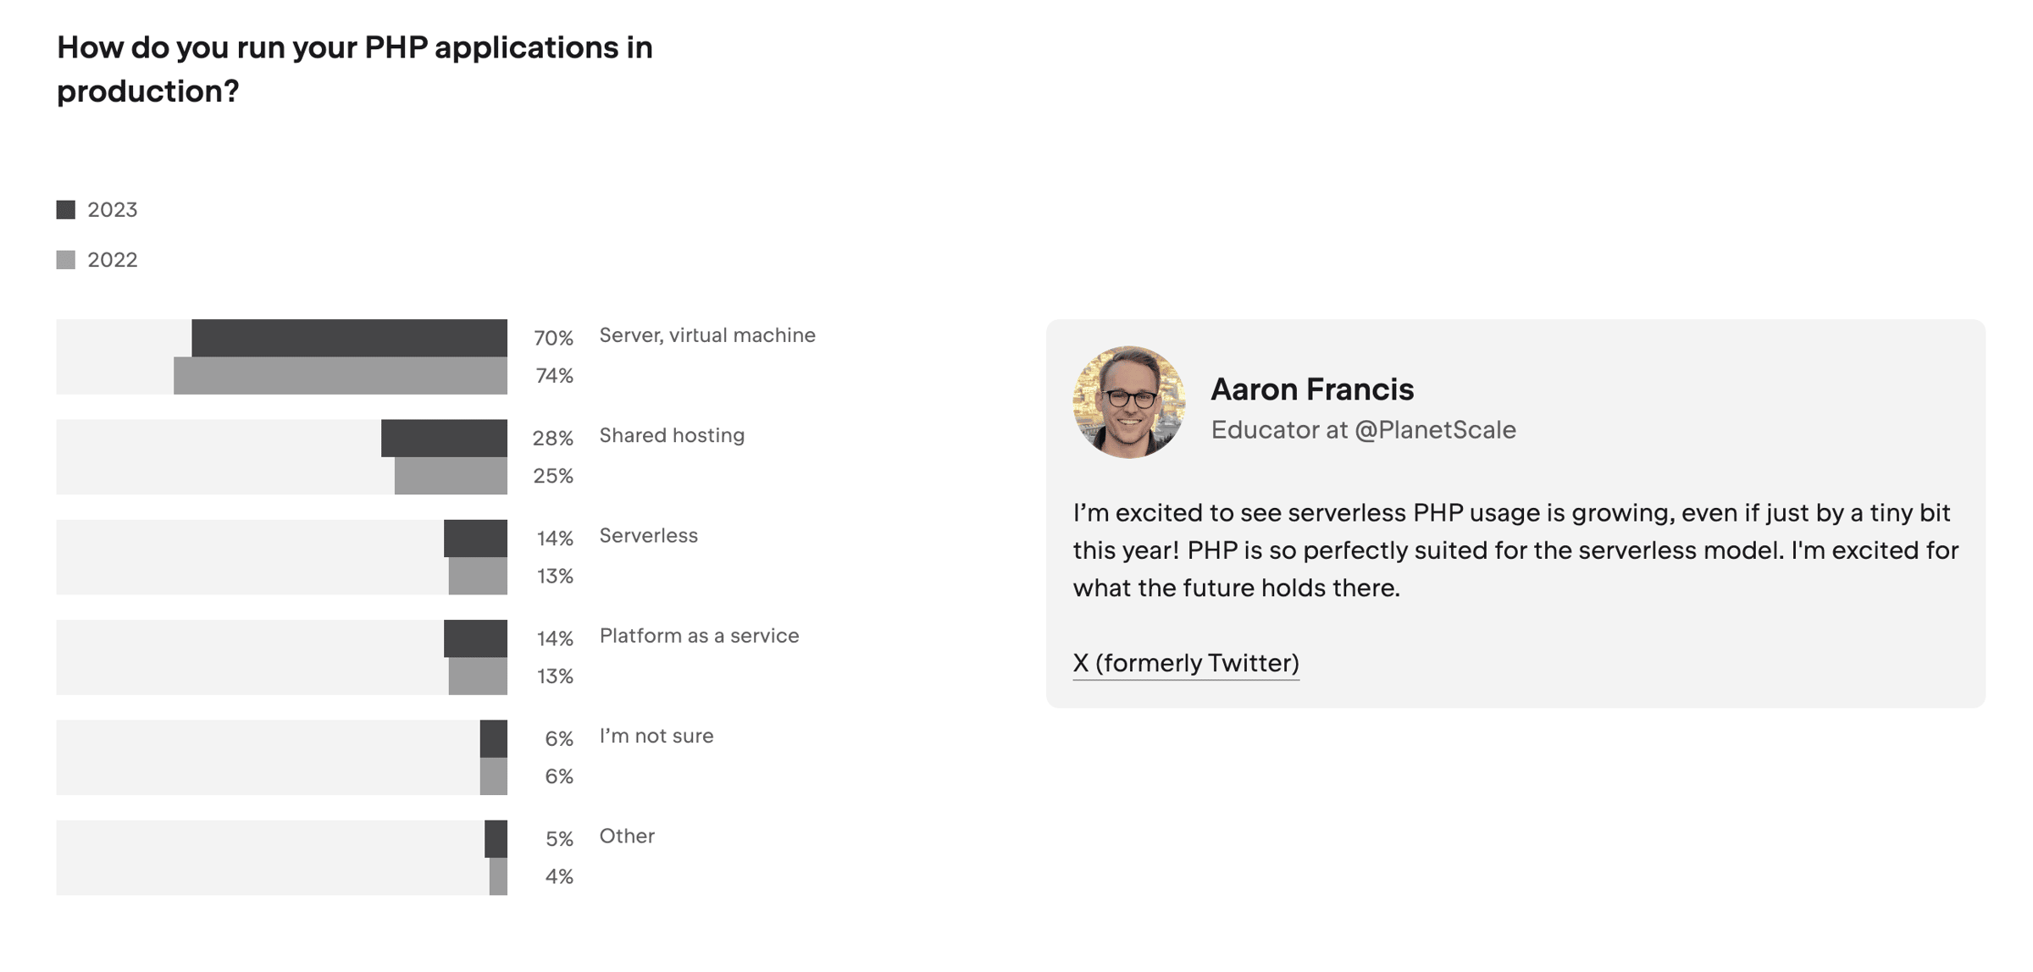
Task: Click Aaron Francis profile photo
Action: [x=1128, y=402]
